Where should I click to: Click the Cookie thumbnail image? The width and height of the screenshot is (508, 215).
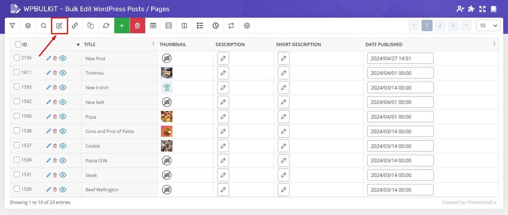[x=167, y=146]
